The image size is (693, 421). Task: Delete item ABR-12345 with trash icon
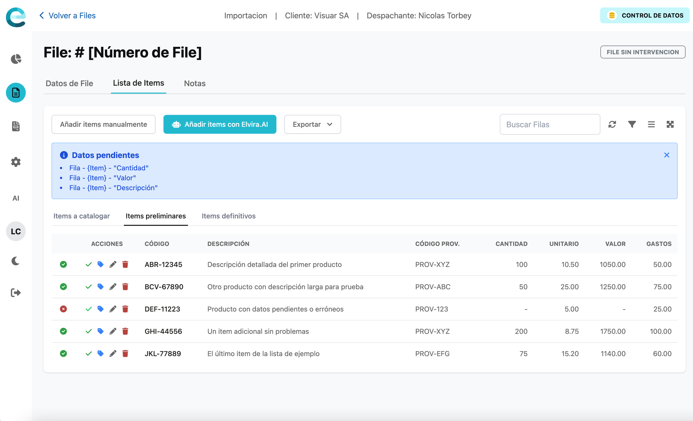(125, 264)
